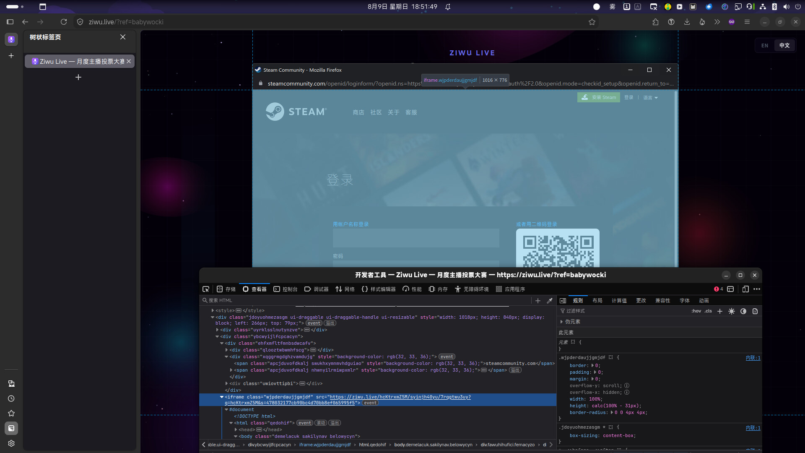
Task: Open devtools more options menu
Action: pos(757,289)
